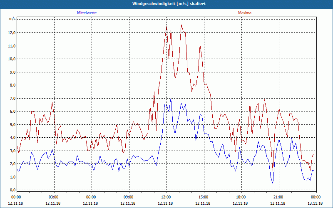Click the '12.11.18' date under 12:00

tap(165, 203)
